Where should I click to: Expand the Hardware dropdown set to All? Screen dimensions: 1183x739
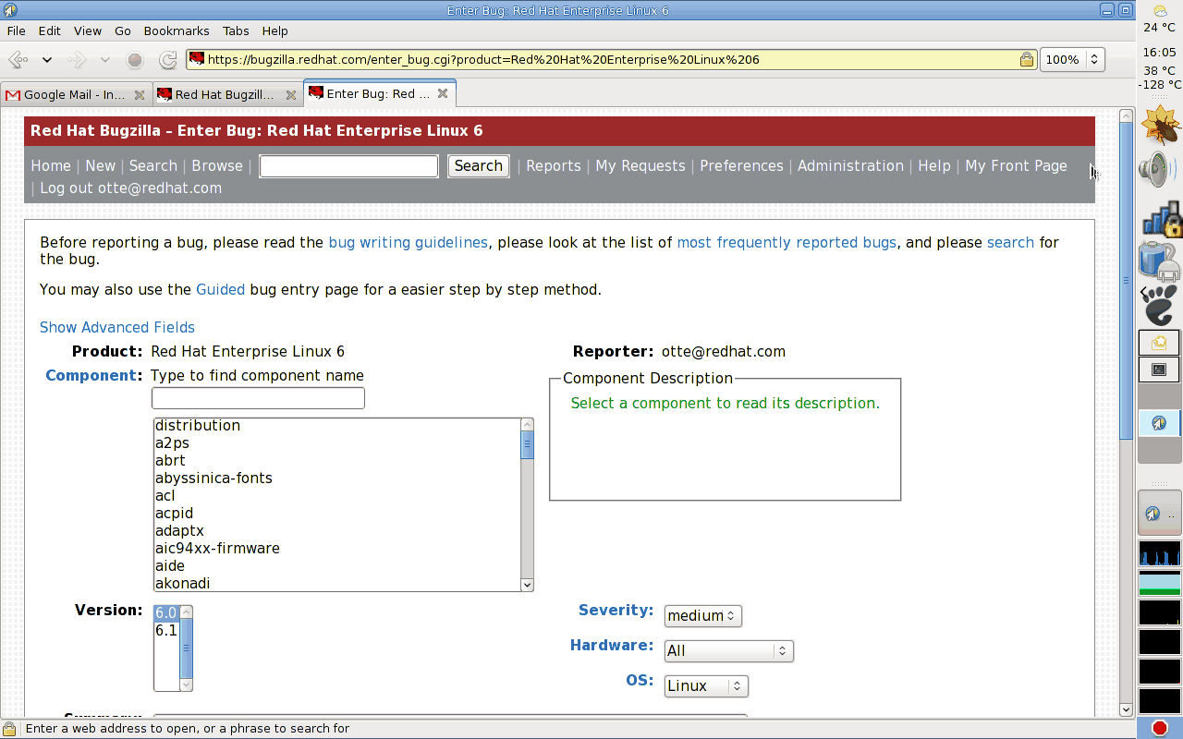pos(728,651)
